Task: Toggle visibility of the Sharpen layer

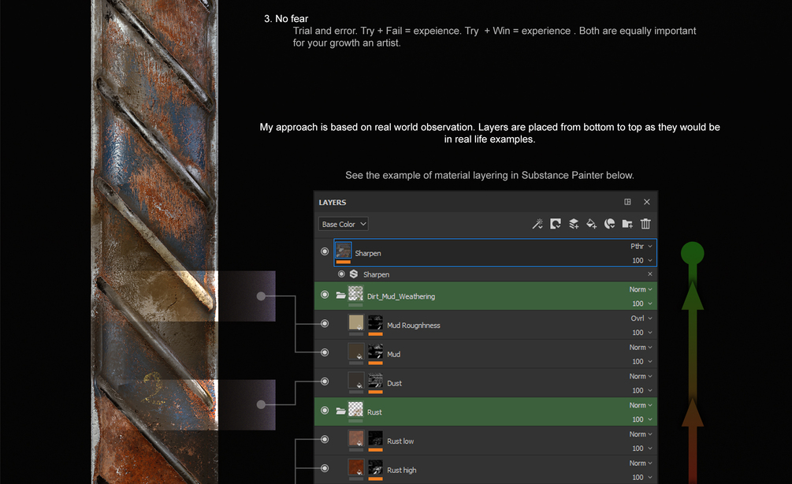Action: coord(325,251)
